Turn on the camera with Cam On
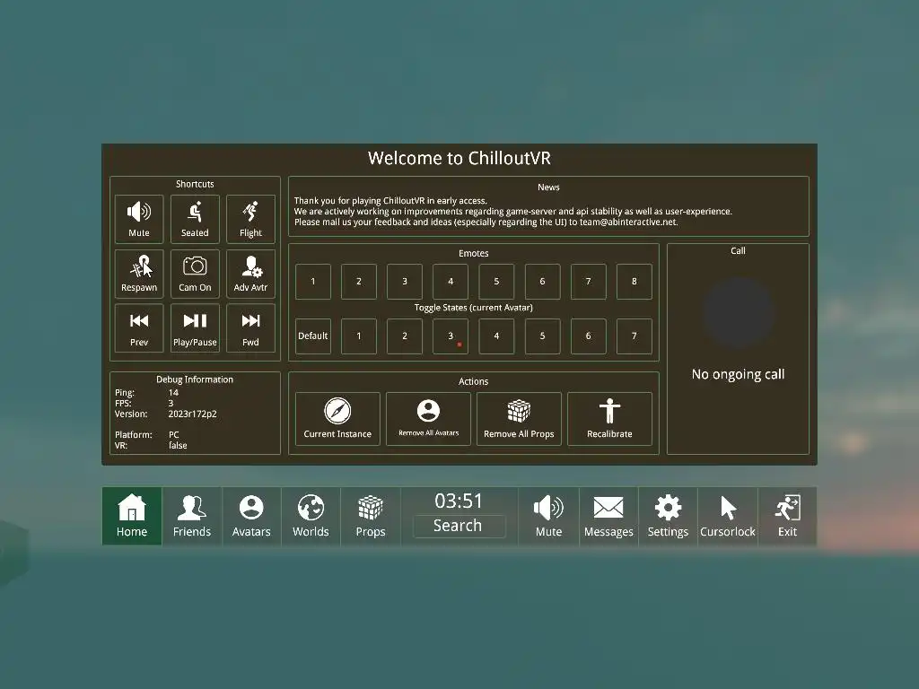Image resolution: width=919 pixels, height=689 pixels. (x=195, y=274)
